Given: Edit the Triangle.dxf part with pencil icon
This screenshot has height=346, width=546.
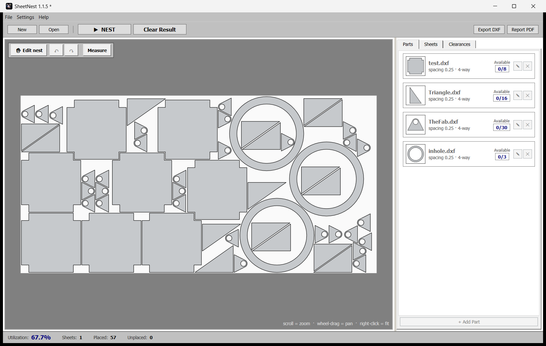Looking at the screenshot, I should pos(518,95).
